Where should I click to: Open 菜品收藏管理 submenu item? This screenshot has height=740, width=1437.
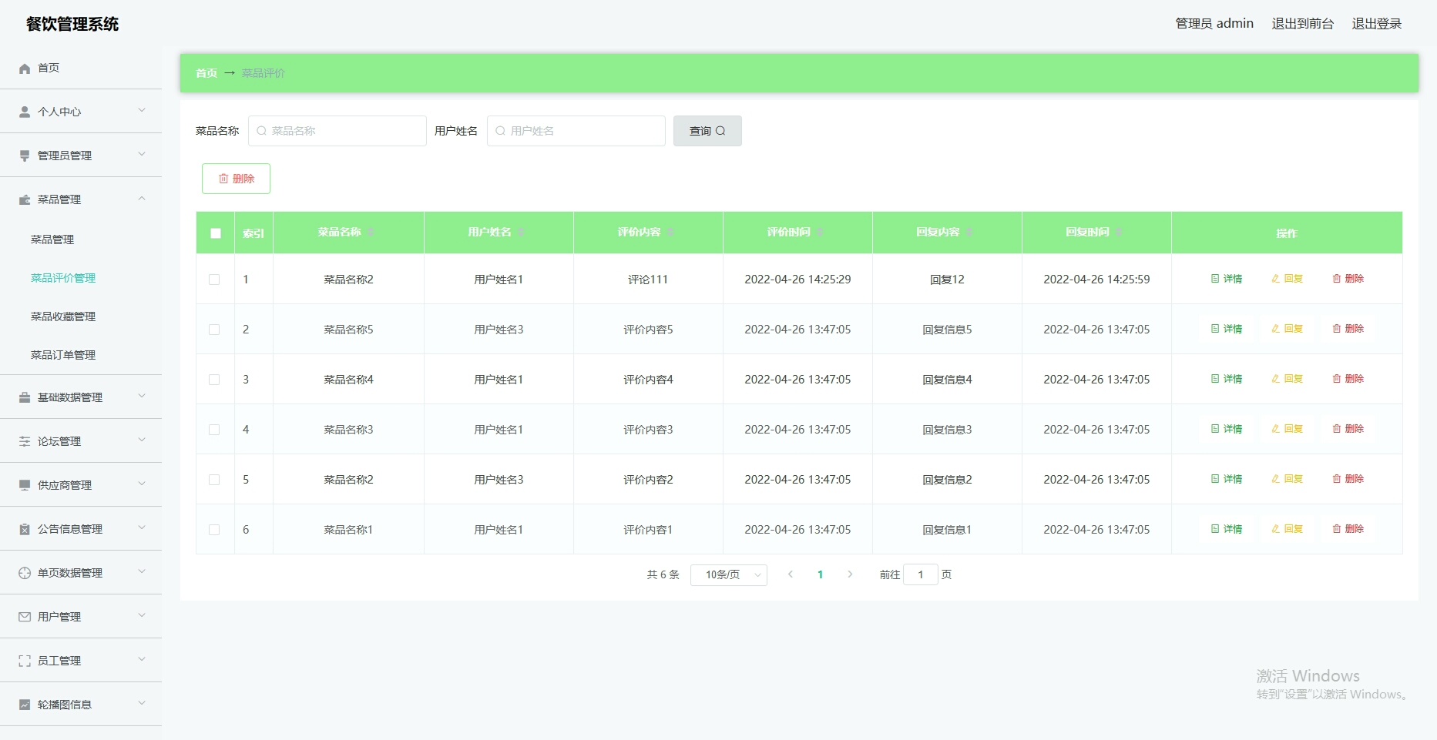(63, 316)
